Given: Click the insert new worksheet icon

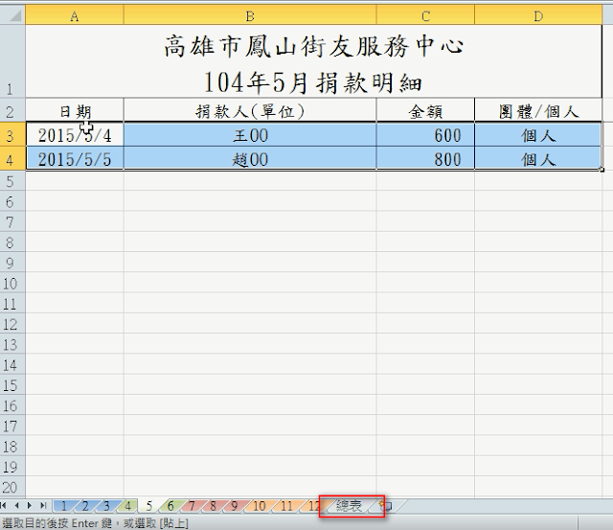Looking at the screenshot, I should [385, 507].
